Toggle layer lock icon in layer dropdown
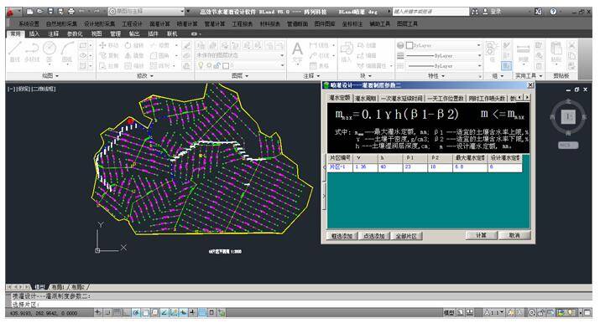 217,65
